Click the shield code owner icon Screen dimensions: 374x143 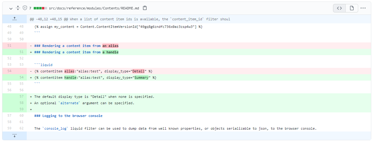[x=25, y=8]
